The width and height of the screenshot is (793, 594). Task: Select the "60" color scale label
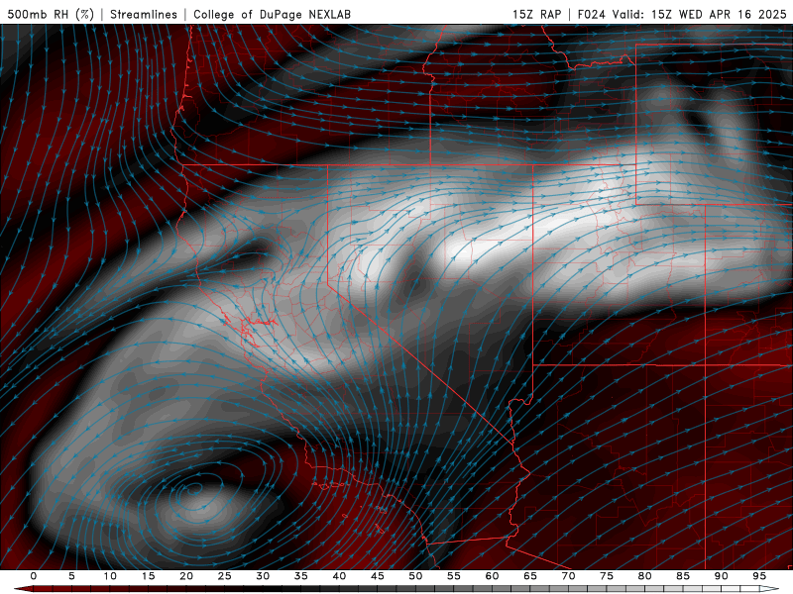click(x=492, y=576)
